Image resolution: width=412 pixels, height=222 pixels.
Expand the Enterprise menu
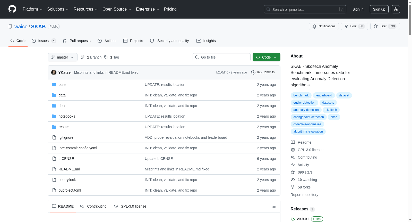pos(148,9)
